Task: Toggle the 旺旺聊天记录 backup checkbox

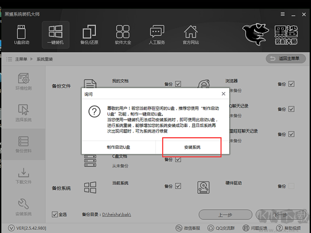Action: [291, 134]
